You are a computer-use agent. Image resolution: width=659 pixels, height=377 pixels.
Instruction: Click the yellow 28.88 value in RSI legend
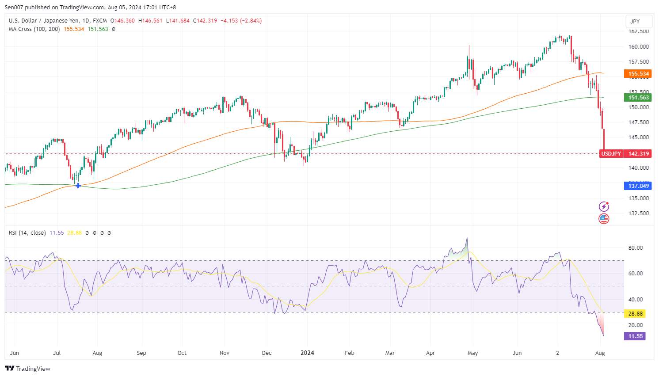coord(74,233)
